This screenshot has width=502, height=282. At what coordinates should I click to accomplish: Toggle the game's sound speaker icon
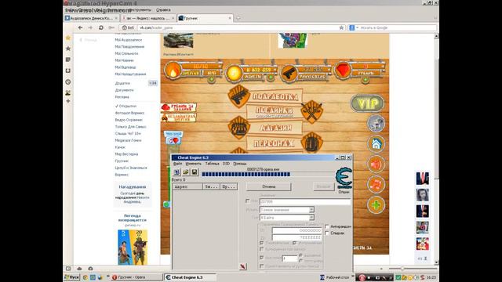(x=376, y=164)
